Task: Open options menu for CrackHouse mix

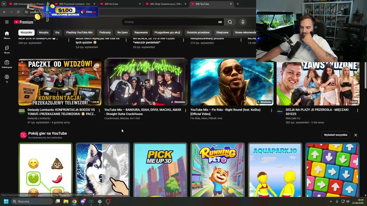Action: click(x=186, y=110)
